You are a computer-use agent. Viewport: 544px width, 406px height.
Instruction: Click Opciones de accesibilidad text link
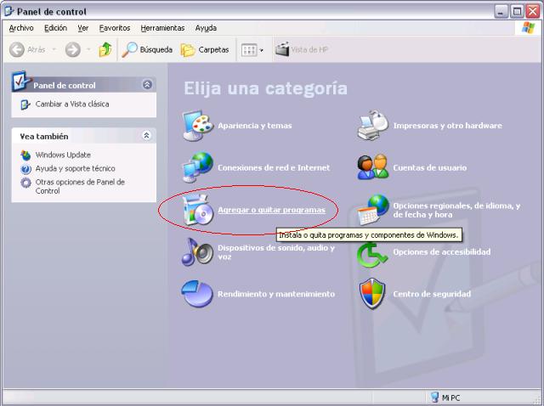pyautogui.click(x=442, y=252)
